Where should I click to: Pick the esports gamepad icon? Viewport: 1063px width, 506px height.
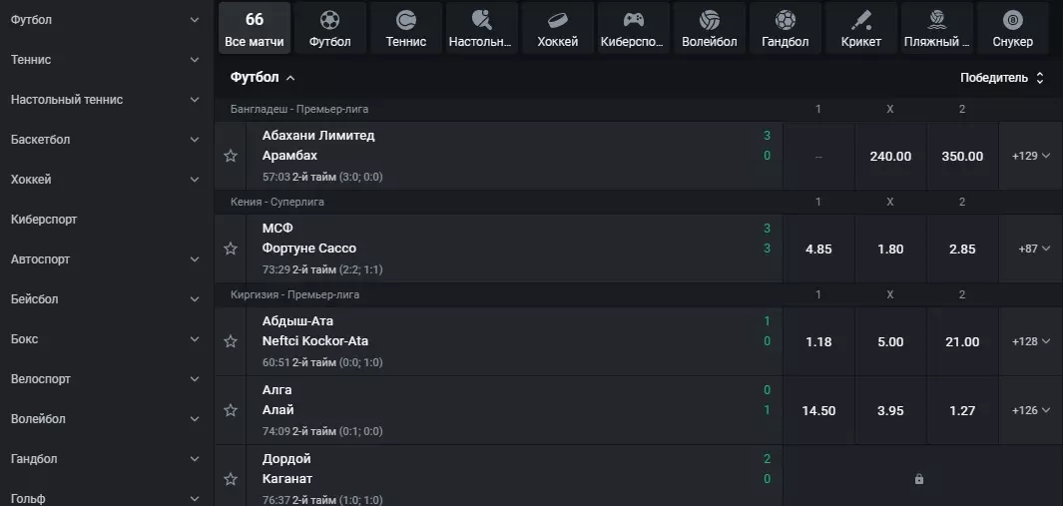[x=634, y=20]
